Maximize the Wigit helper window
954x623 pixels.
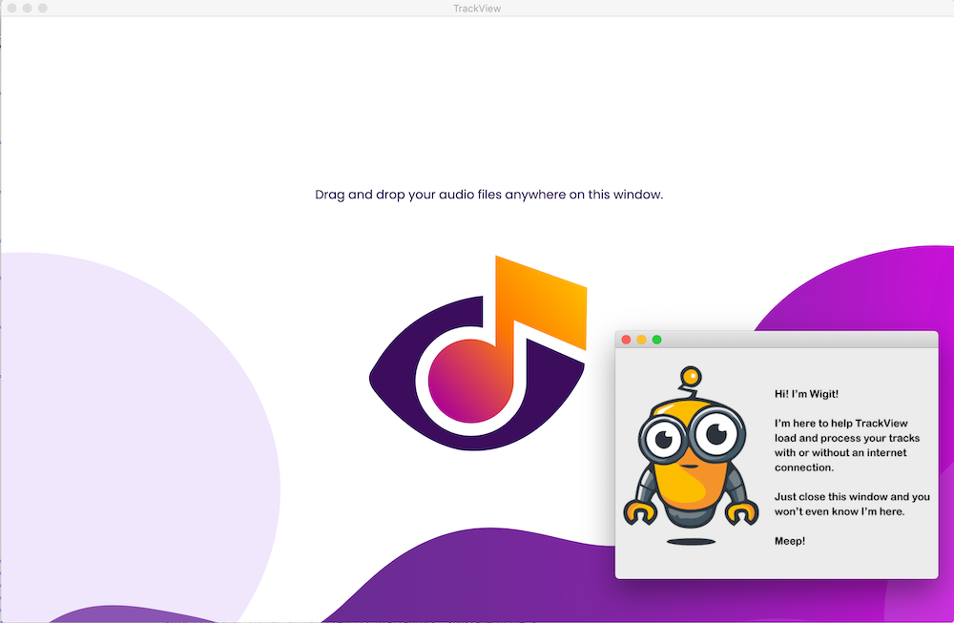(657, 340)
